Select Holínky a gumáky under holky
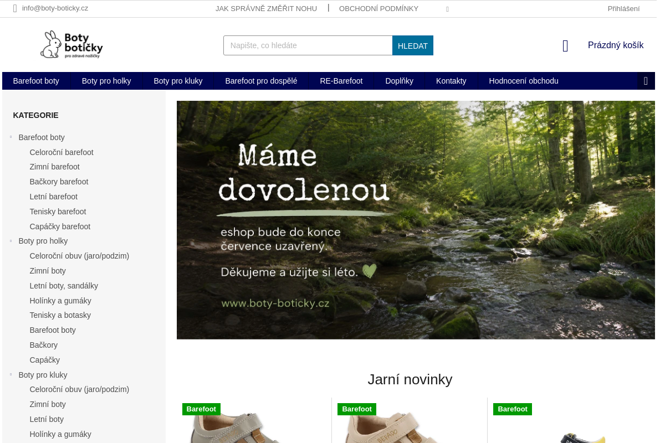Screen dimensions: 665x443 click(60, 301)
